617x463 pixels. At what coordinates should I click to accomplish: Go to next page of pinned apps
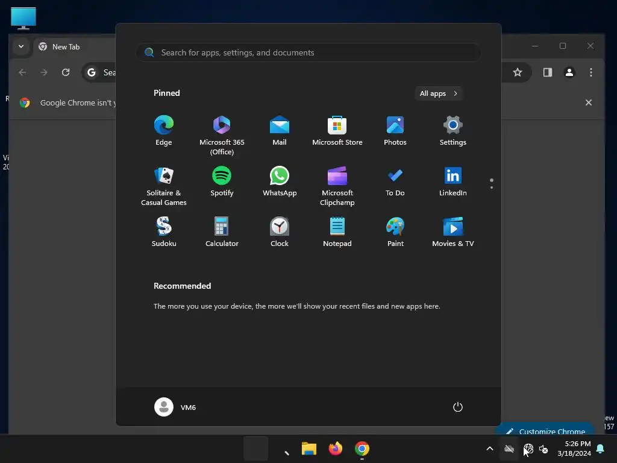click(x=492, y=187)
